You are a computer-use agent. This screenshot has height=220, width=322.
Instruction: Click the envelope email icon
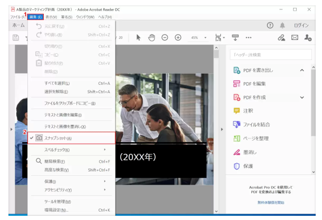click(x=295, y=38)
